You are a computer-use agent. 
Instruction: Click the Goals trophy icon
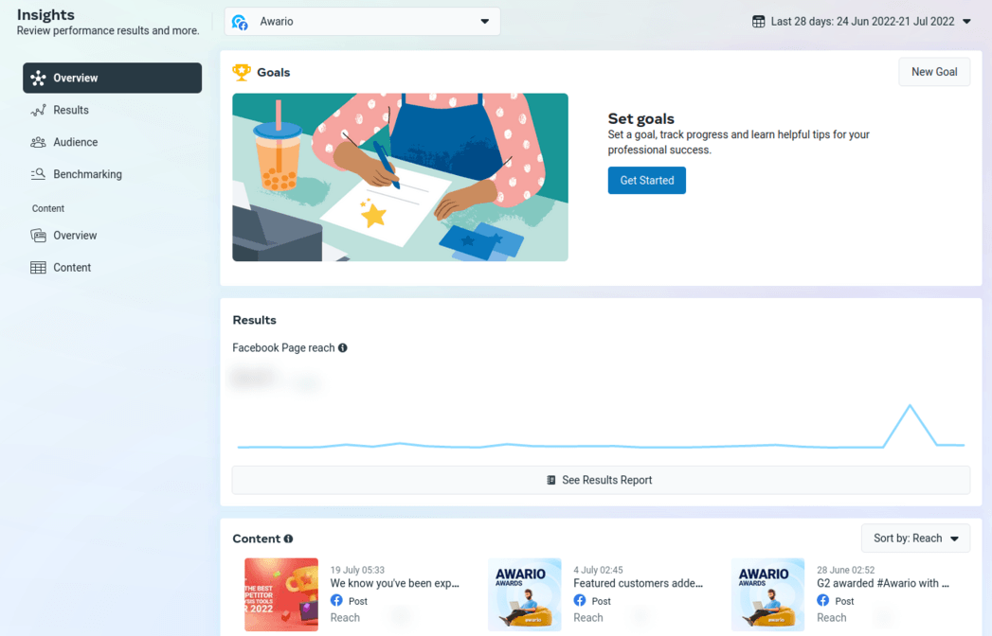[241, 72]
